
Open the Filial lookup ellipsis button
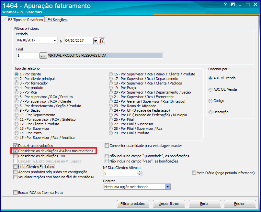coord(43,56)
